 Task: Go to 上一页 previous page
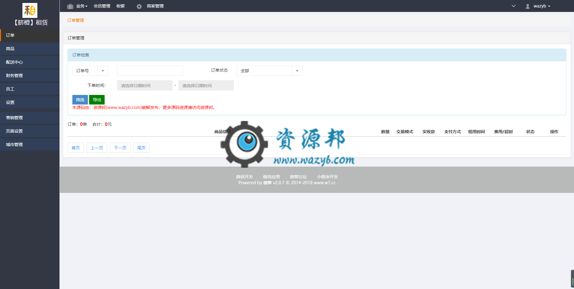coord(97,148)
